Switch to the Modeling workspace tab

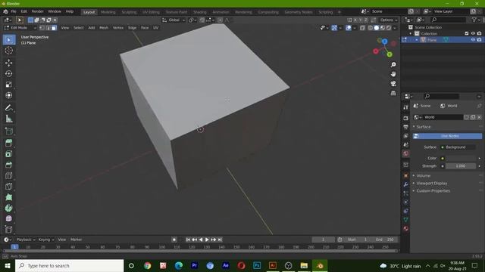[108, 12]
